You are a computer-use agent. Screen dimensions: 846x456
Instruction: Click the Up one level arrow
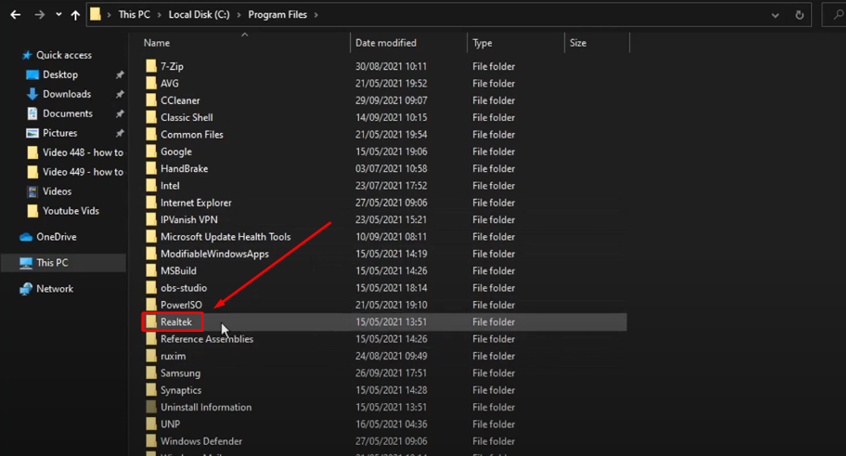tap(76, 15)
